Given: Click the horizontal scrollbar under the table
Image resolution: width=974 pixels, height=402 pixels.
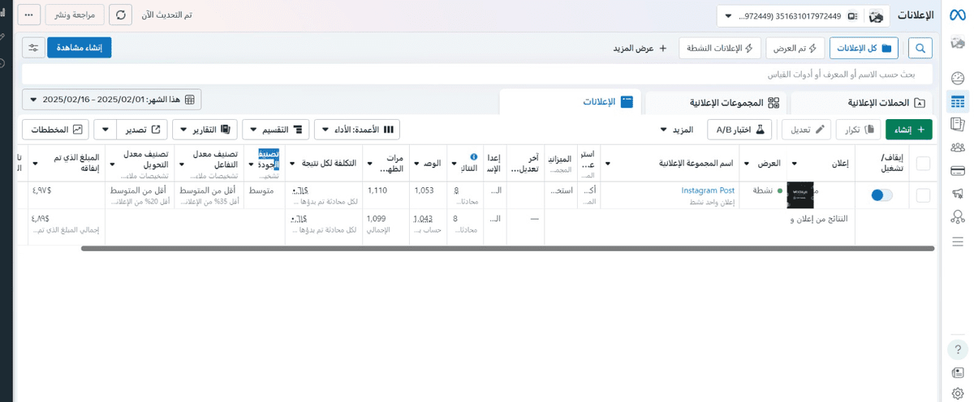Looking at the screenshot, I should click(507, 249).
